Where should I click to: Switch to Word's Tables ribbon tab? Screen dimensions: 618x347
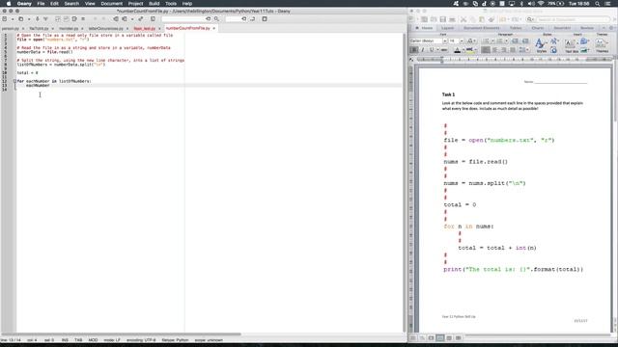[516, 28]
